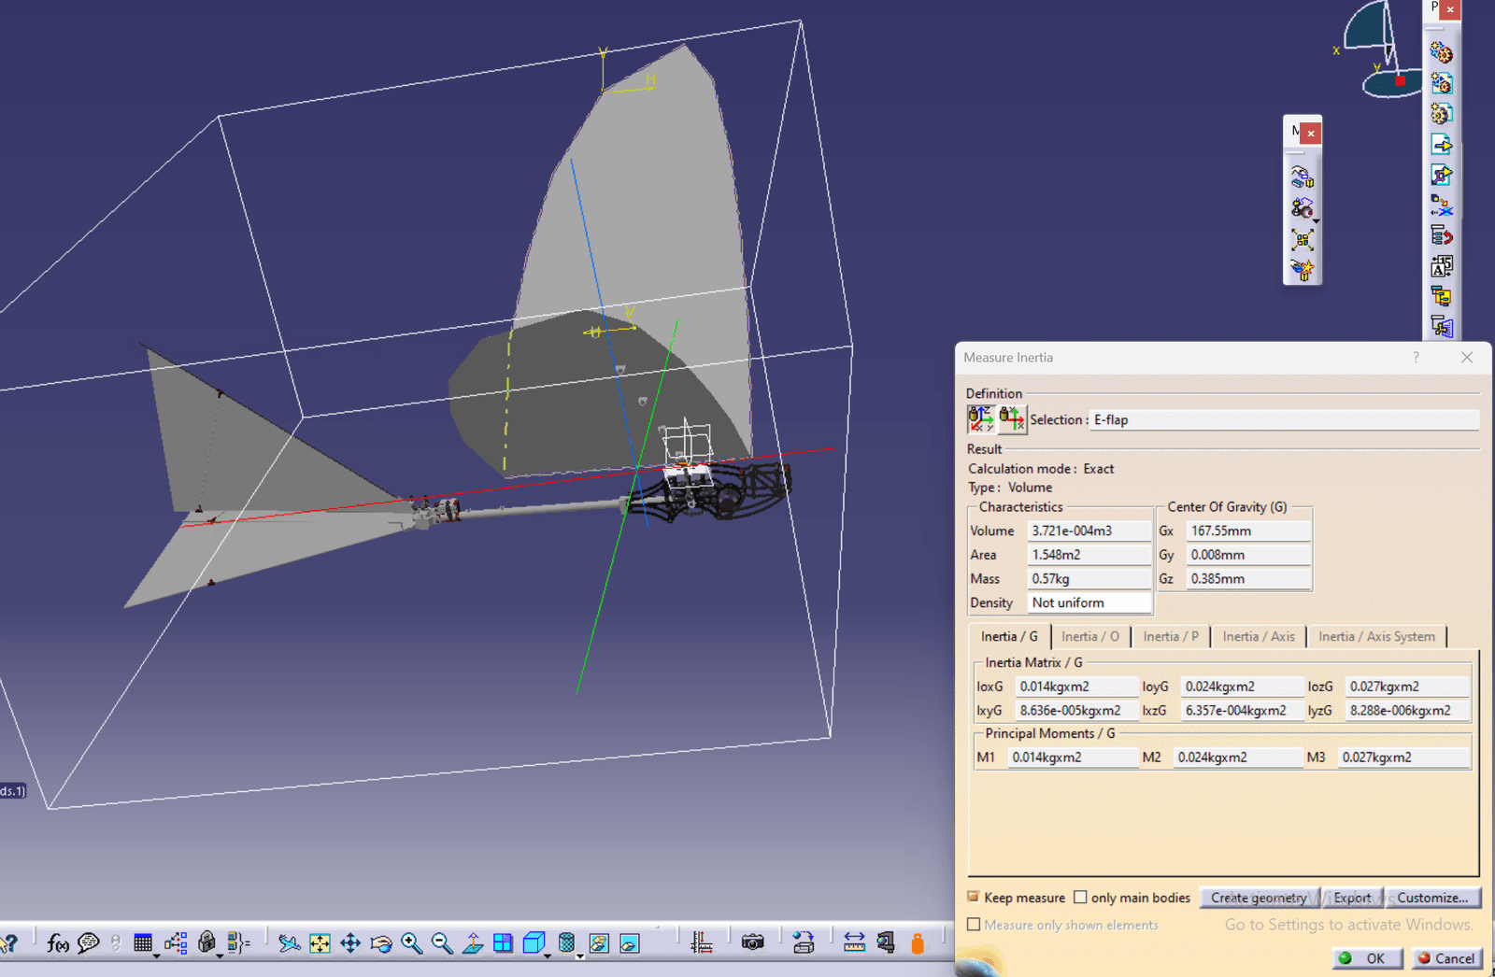Open the Isometric View cube dropdown arrow
The width and height of the screenshot is (1495, 977).
coord(547,956)
